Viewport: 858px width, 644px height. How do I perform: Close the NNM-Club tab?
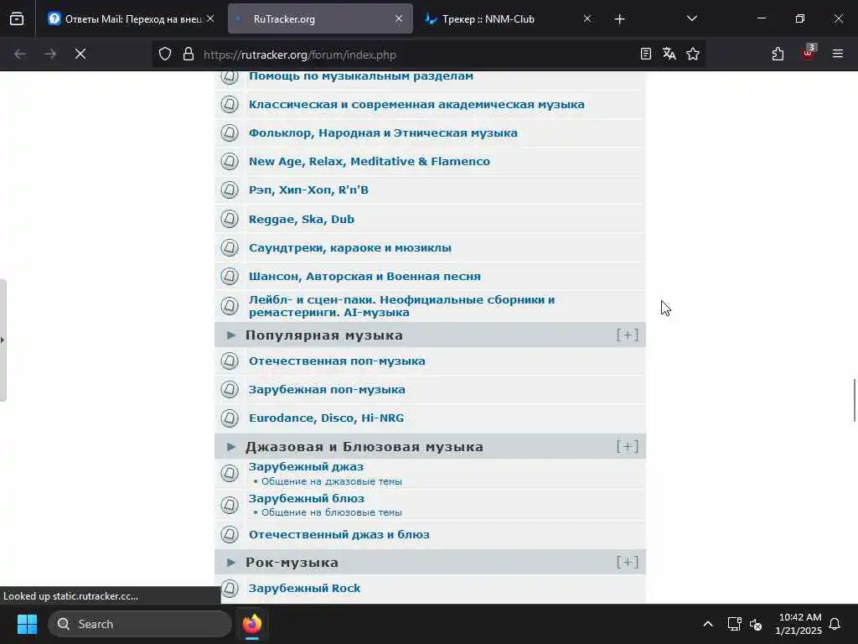[587, 18]
